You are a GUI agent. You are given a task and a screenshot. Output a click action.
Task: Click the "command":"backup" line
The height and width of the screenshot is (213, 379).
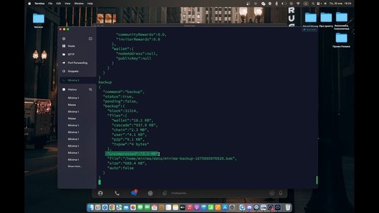(x=124, y=92)
